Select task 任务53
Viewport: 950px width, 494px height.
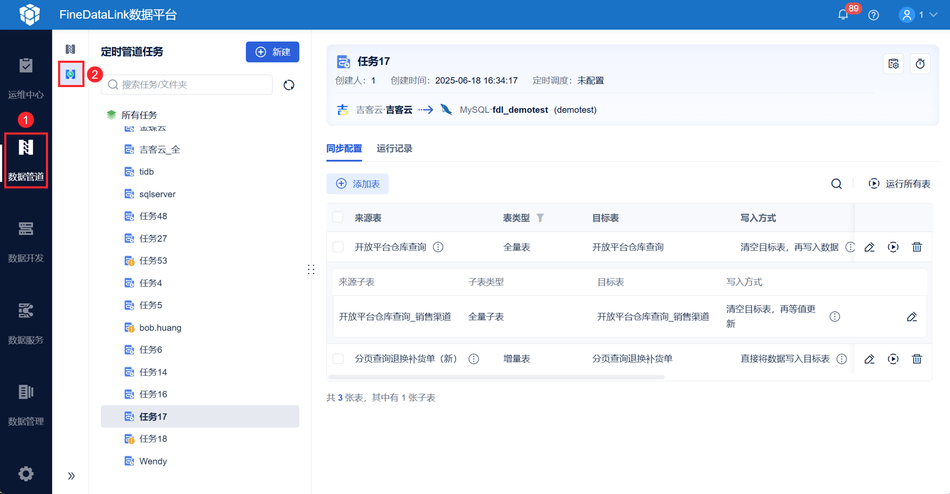pos(200,261)
